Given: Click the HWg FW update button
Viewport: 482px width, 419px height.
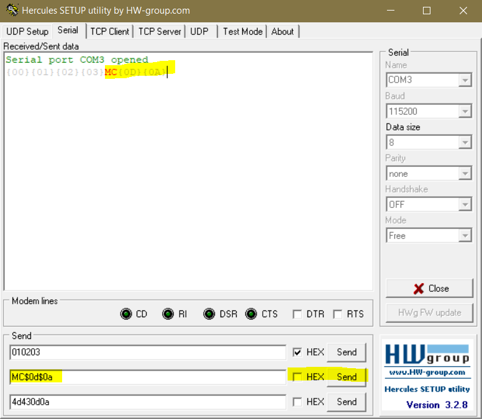Looking at the screenshot, I should tap(429, 313).
